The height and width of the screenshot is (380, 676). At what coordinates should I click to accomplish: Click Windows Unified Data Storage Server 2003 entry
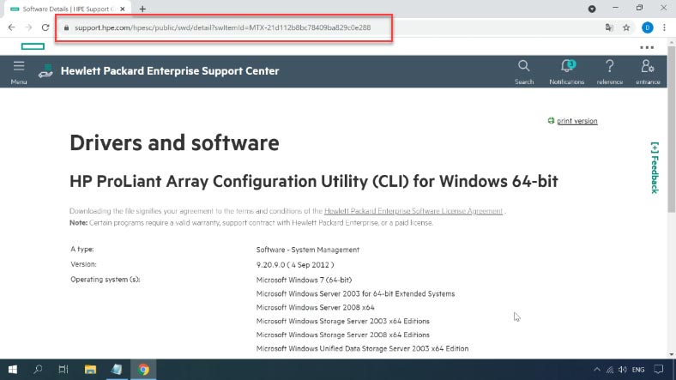pos(362,348)
